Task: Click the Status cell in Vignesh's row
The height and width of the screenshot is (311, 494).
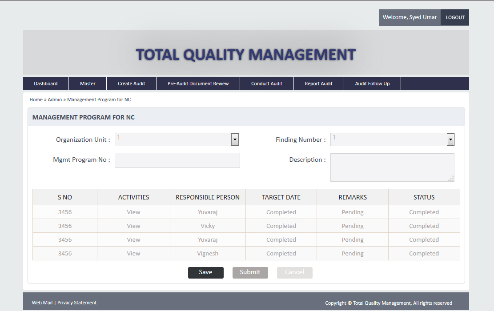Action: pos(424,253)
